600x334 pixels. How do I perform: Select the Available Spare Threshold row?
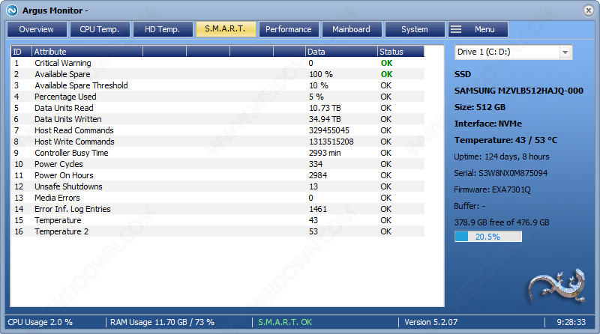pyautogui.click(x=217, y=85)
